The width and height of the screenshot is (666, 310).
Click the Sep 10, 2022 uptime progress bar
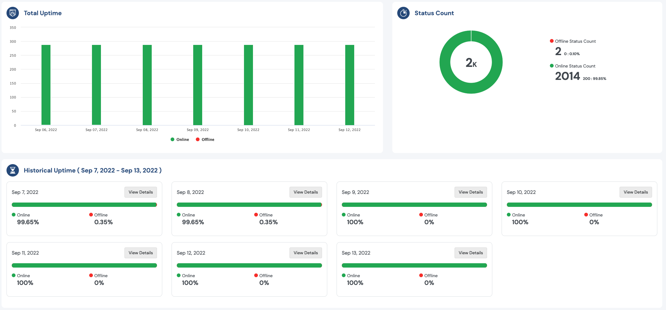579,205
